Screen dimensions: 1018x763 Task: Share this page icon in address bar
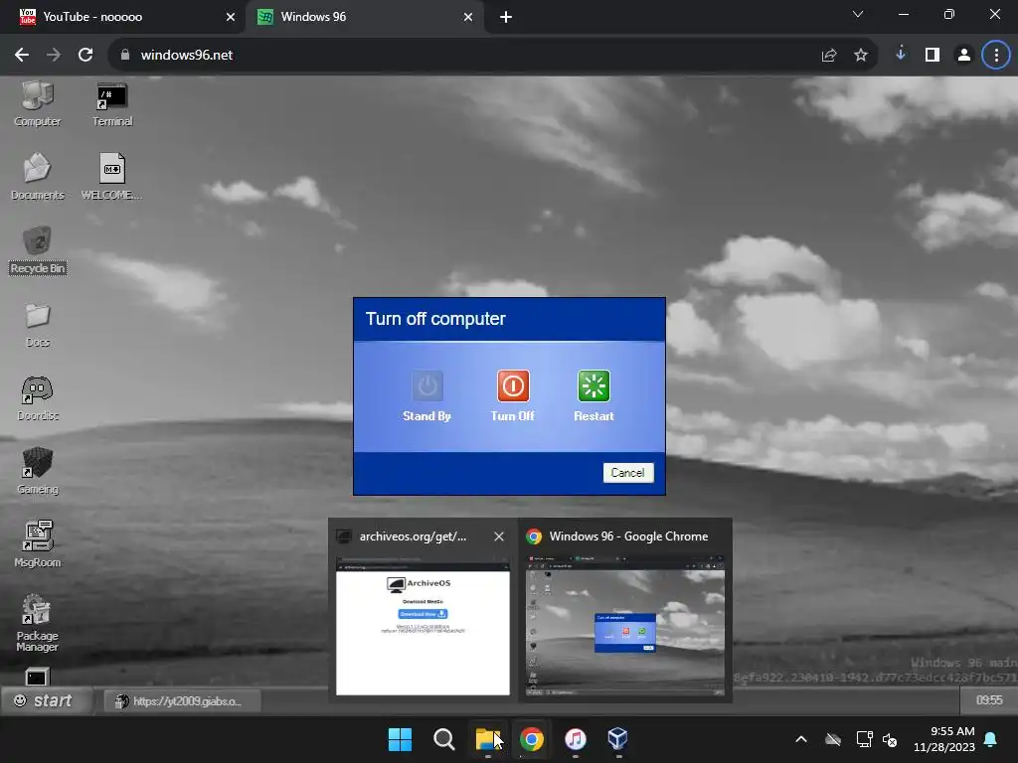click(x=829, y=56)
